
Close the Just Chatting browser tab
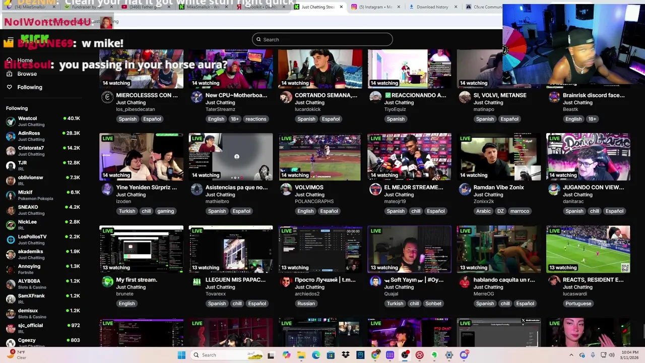(341, 7)
